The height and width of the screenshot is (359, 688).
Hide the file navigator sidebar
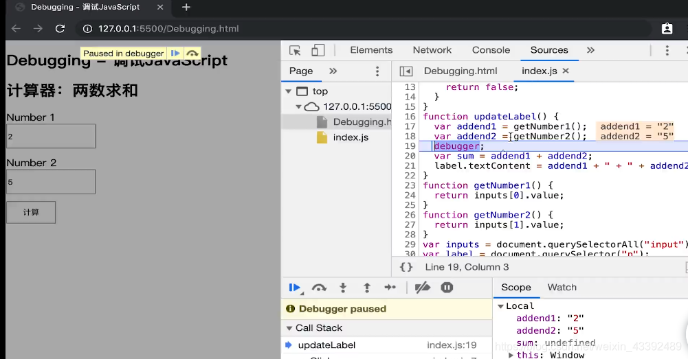pyautogui.click(x=406, y=71)
